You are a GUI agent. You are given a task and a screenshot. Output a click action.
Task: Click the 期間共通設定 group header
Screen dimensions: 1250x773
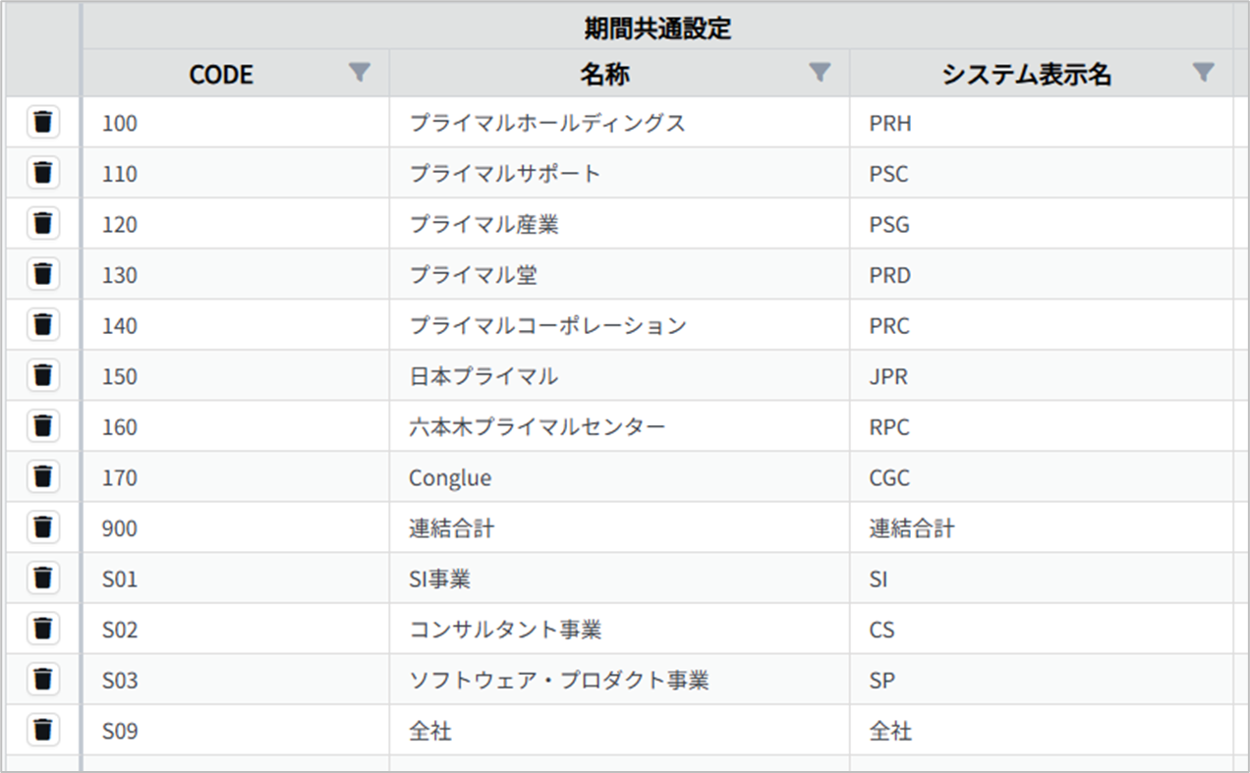tap(656, 28)
